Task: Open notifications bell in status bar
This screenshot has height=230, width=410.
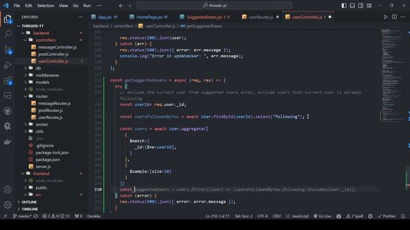Action: point(403,216)
